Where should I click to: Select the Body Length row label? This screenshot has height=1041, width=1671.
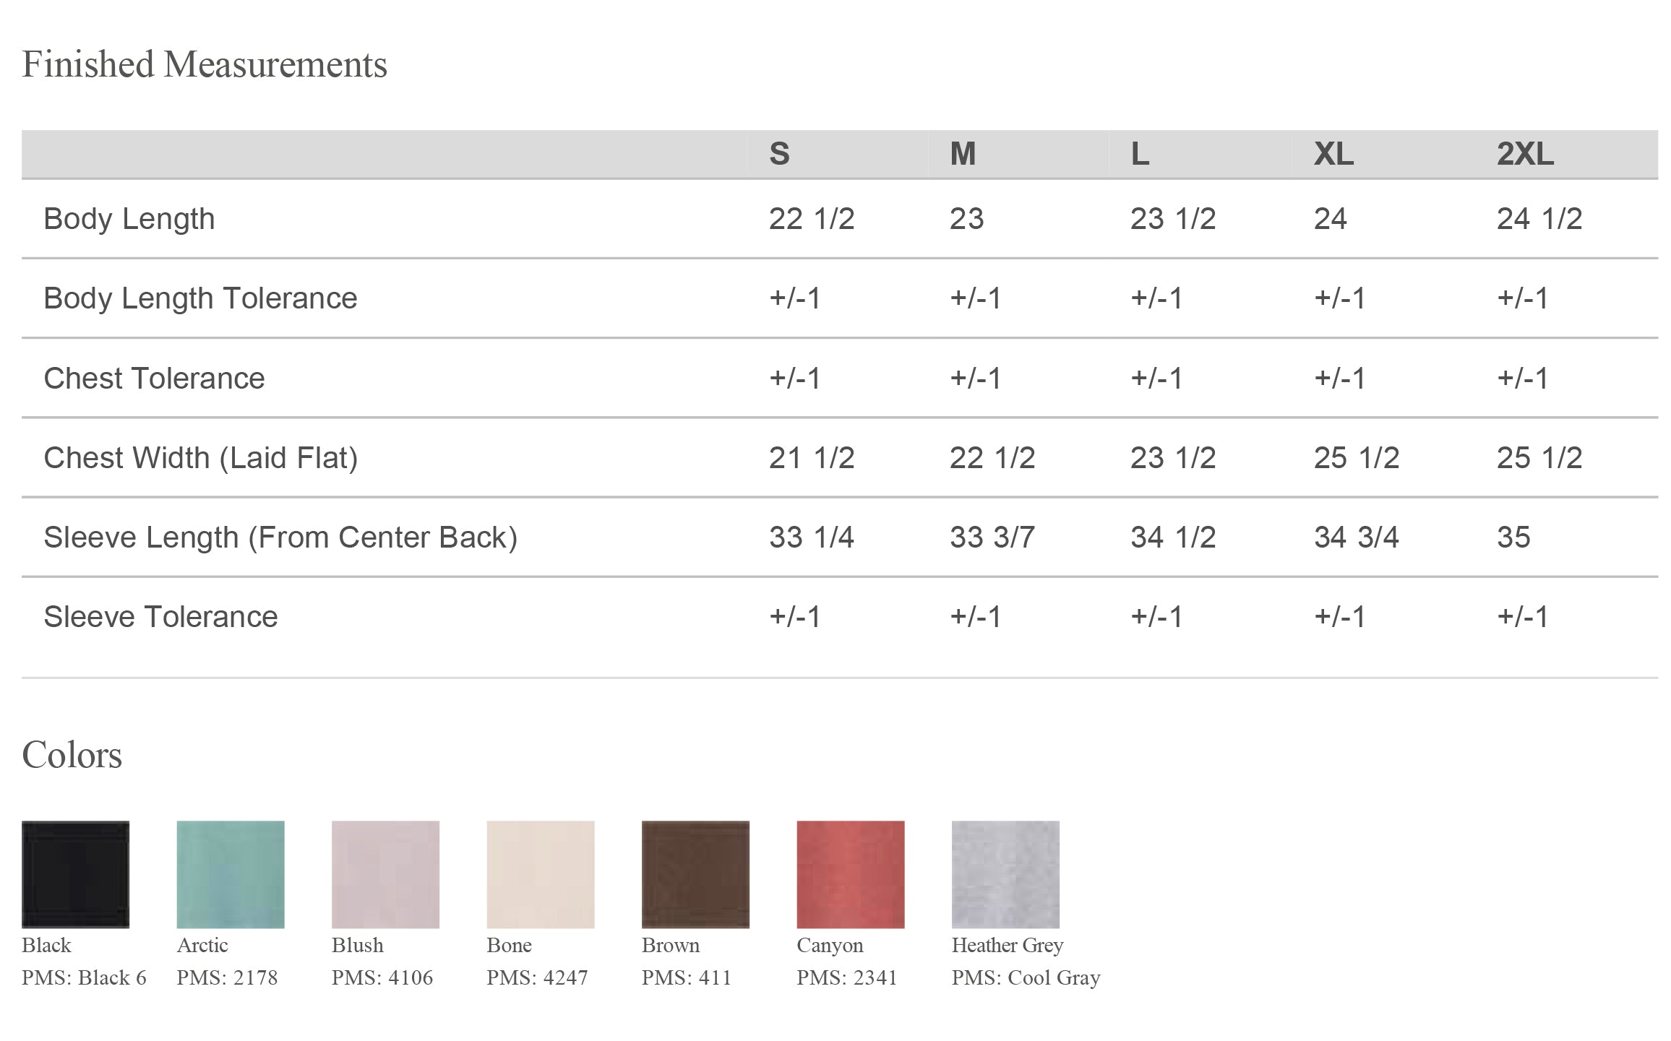tap(129, 219)
